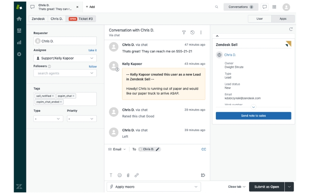The image size is (310, 194).
Task: Edit recipient Chris D. with pencil icon
Action: 158,149
